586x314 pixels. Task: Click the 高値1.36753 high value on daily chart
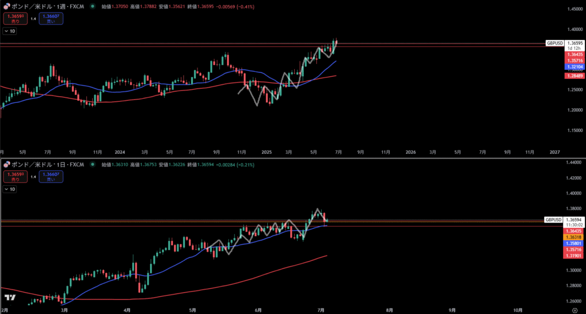tap(143, 165)
